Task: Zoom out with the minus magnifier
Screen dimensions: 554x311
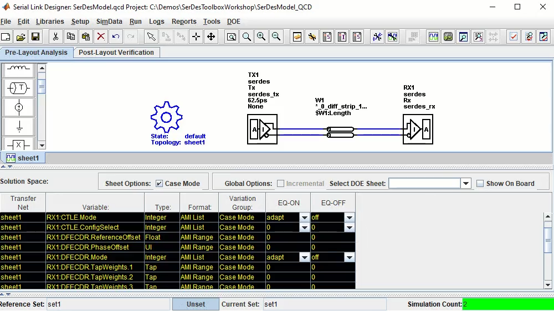Action: [x=276, y=37]
